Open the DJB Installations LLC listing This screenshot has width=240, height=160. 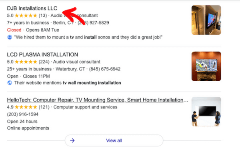click(x=32, y=8)
